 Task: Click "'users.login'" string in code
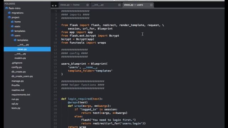click(131, 123)
